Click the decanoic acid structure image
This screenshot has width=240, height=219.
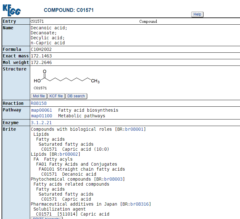coord(67,78)
